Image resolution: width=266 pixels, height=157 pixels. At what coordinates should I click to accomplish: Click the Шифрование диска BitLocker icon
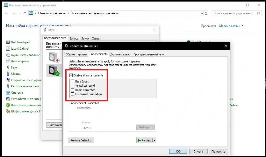tap(8, 111)
